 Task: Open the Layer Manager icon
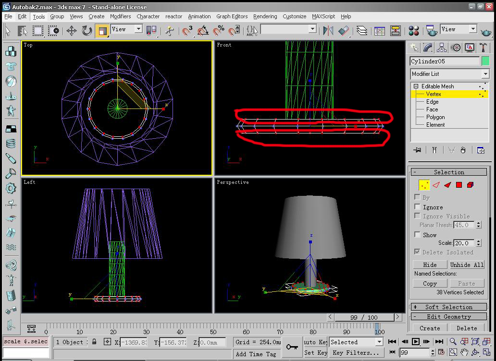point(361,31)
